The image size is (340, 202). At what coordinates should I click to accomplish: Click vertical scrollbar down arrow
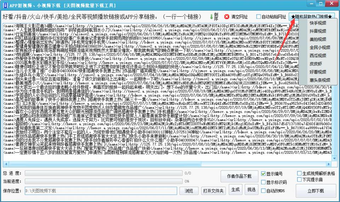[x=334, y=159]
